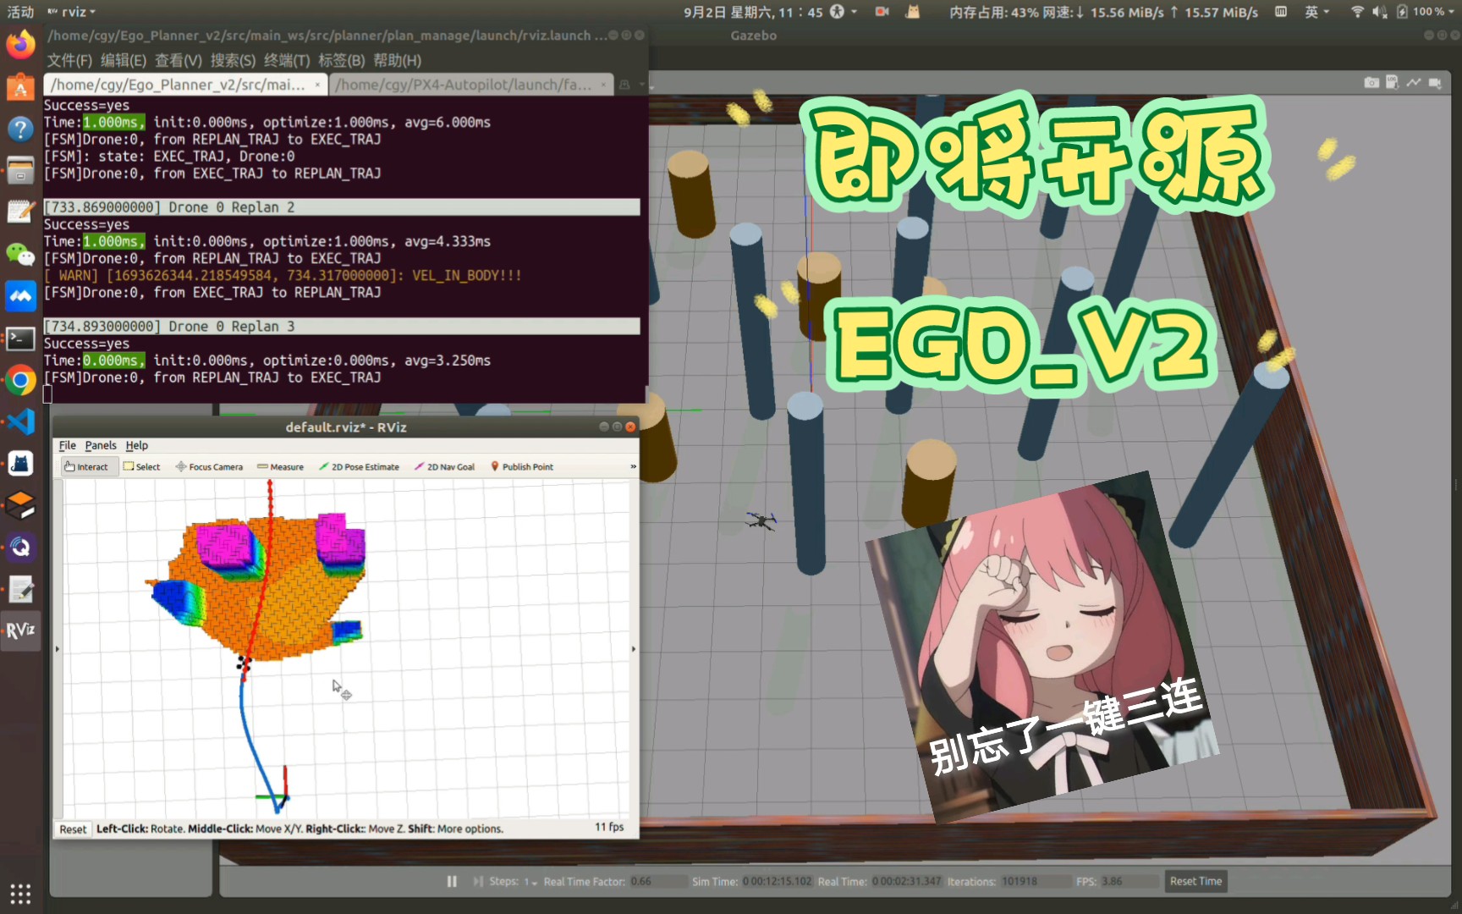Open the 英 input method dropdown
The height and width of the screenshot is (914, 1462).
tap(1316, 12)
